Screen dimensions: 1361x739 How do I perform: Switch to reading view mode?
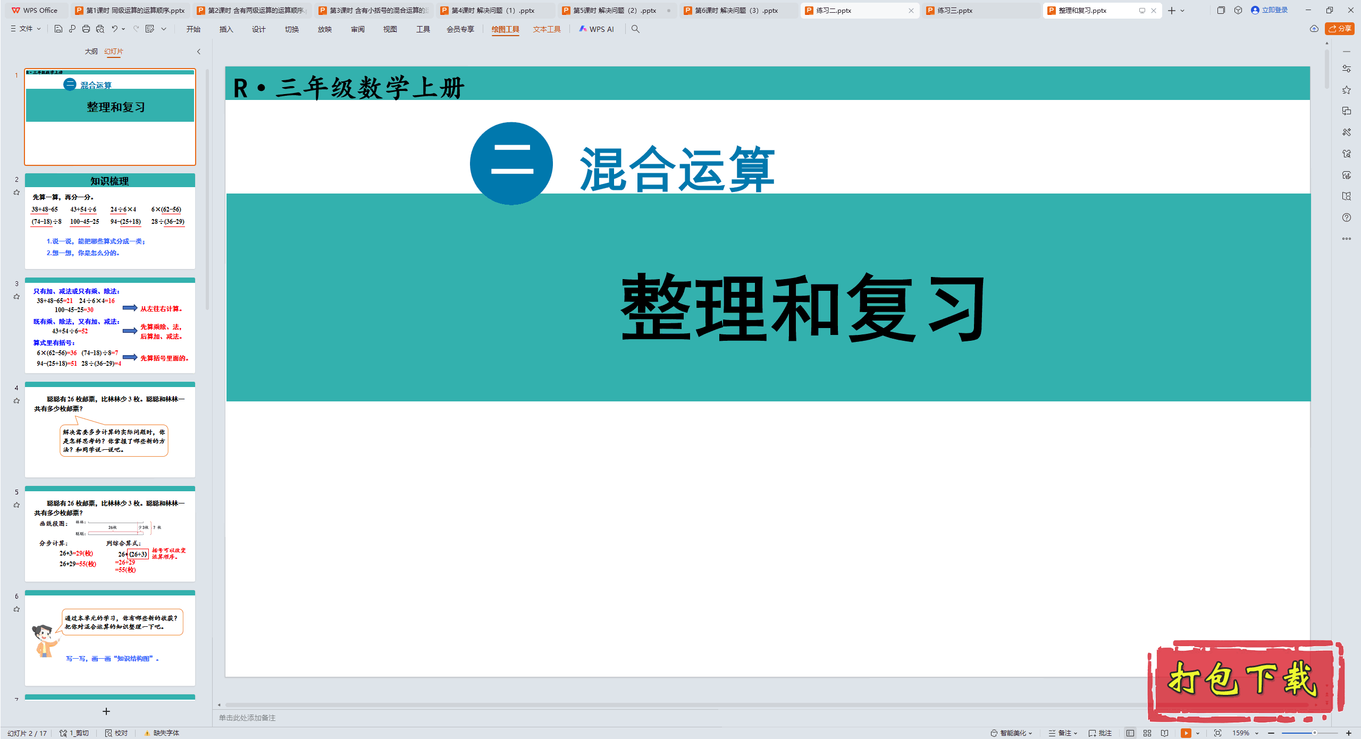(x=1165, y=733)
